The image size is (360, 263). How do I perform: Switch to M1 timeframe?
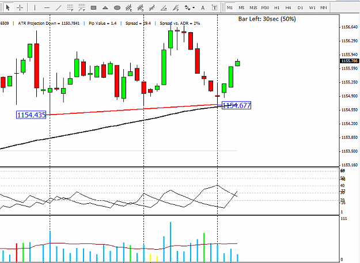point(230,8)
